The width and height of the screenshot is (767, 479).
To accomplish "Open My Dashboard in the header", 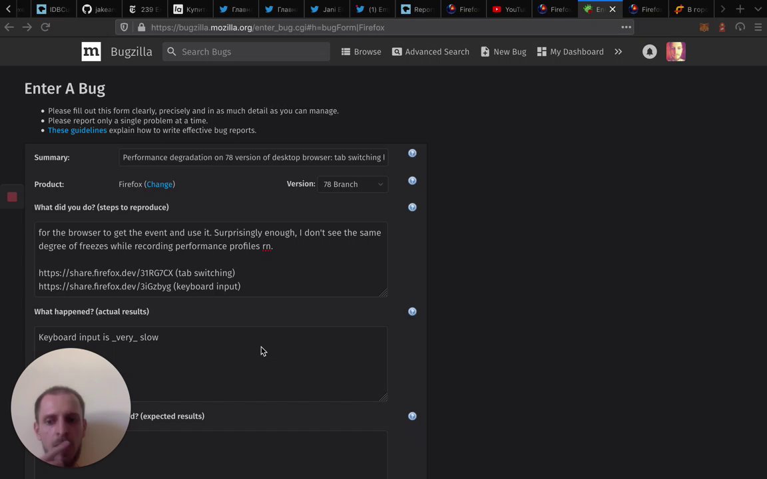I will tap(571, 51).
